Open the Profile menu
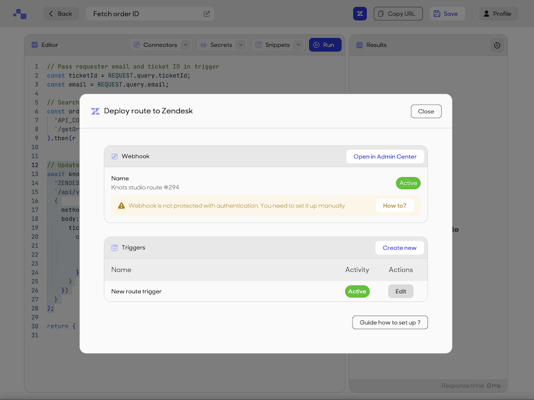 tap(498, 14)
